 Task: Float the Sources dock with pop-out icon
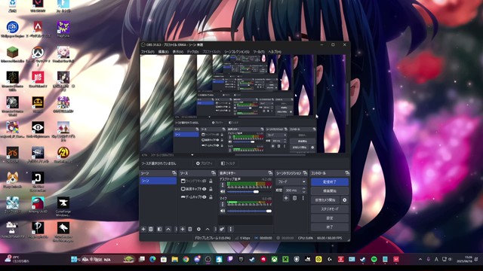(x=213, y=173)
